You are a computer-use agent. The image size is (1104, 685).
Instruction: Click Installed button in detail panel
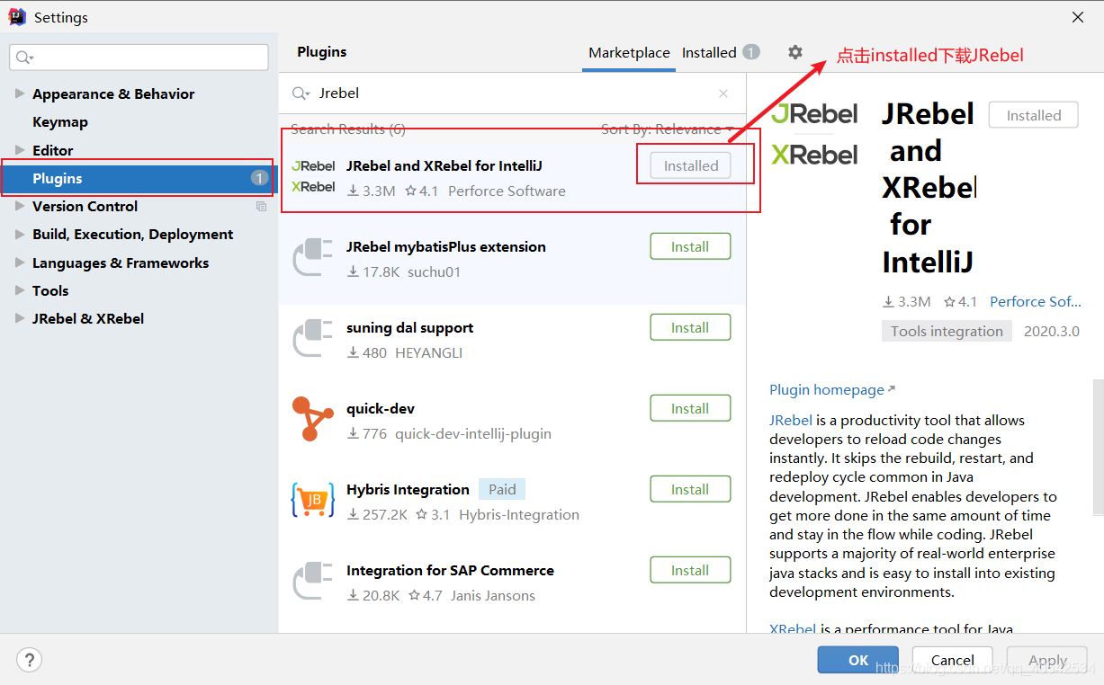click(1033, 115)
